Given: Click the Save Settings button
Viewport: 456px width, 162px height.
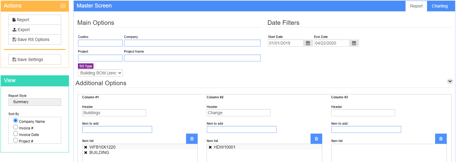Looking at the screenshot, I should [x=35, y=59].
